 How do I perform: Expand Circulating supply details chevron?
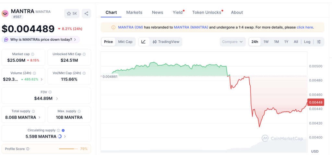tap(65, 137)
